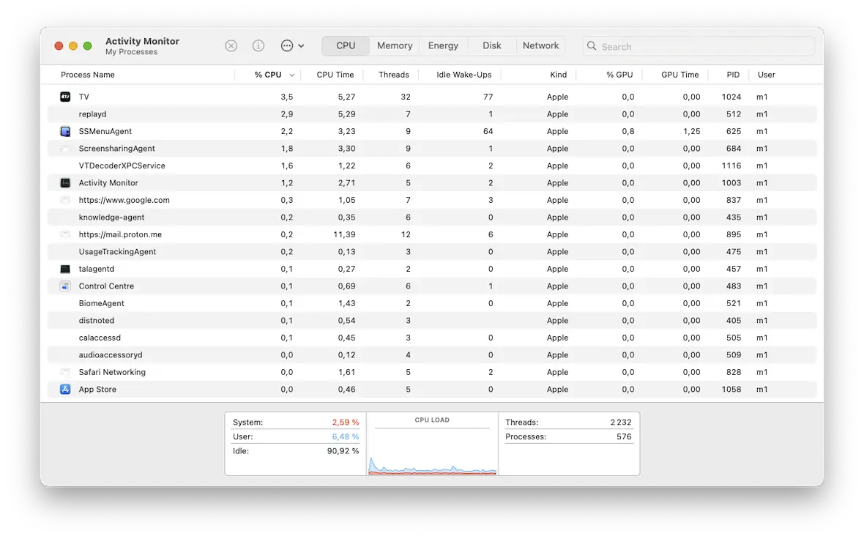This screenshot has width=864, height=539.
Task: Click the talagentd terminal icon
Action: [x=65, y=268]
